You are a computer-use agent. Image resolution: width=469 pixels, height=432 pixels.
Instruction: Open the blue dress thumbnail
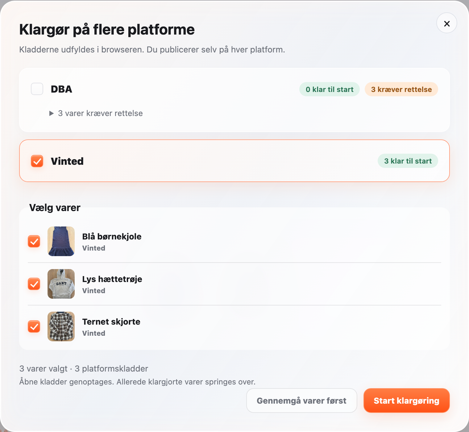(x=61, y=241)
